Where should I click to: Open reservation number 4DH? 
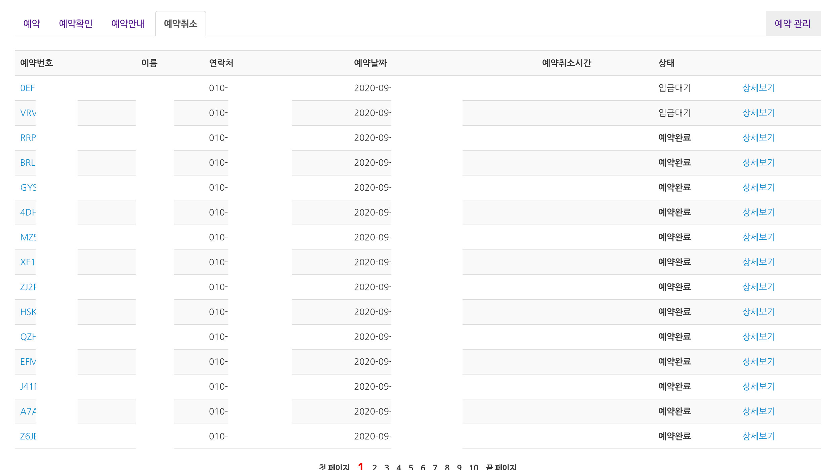pos(28,212)
